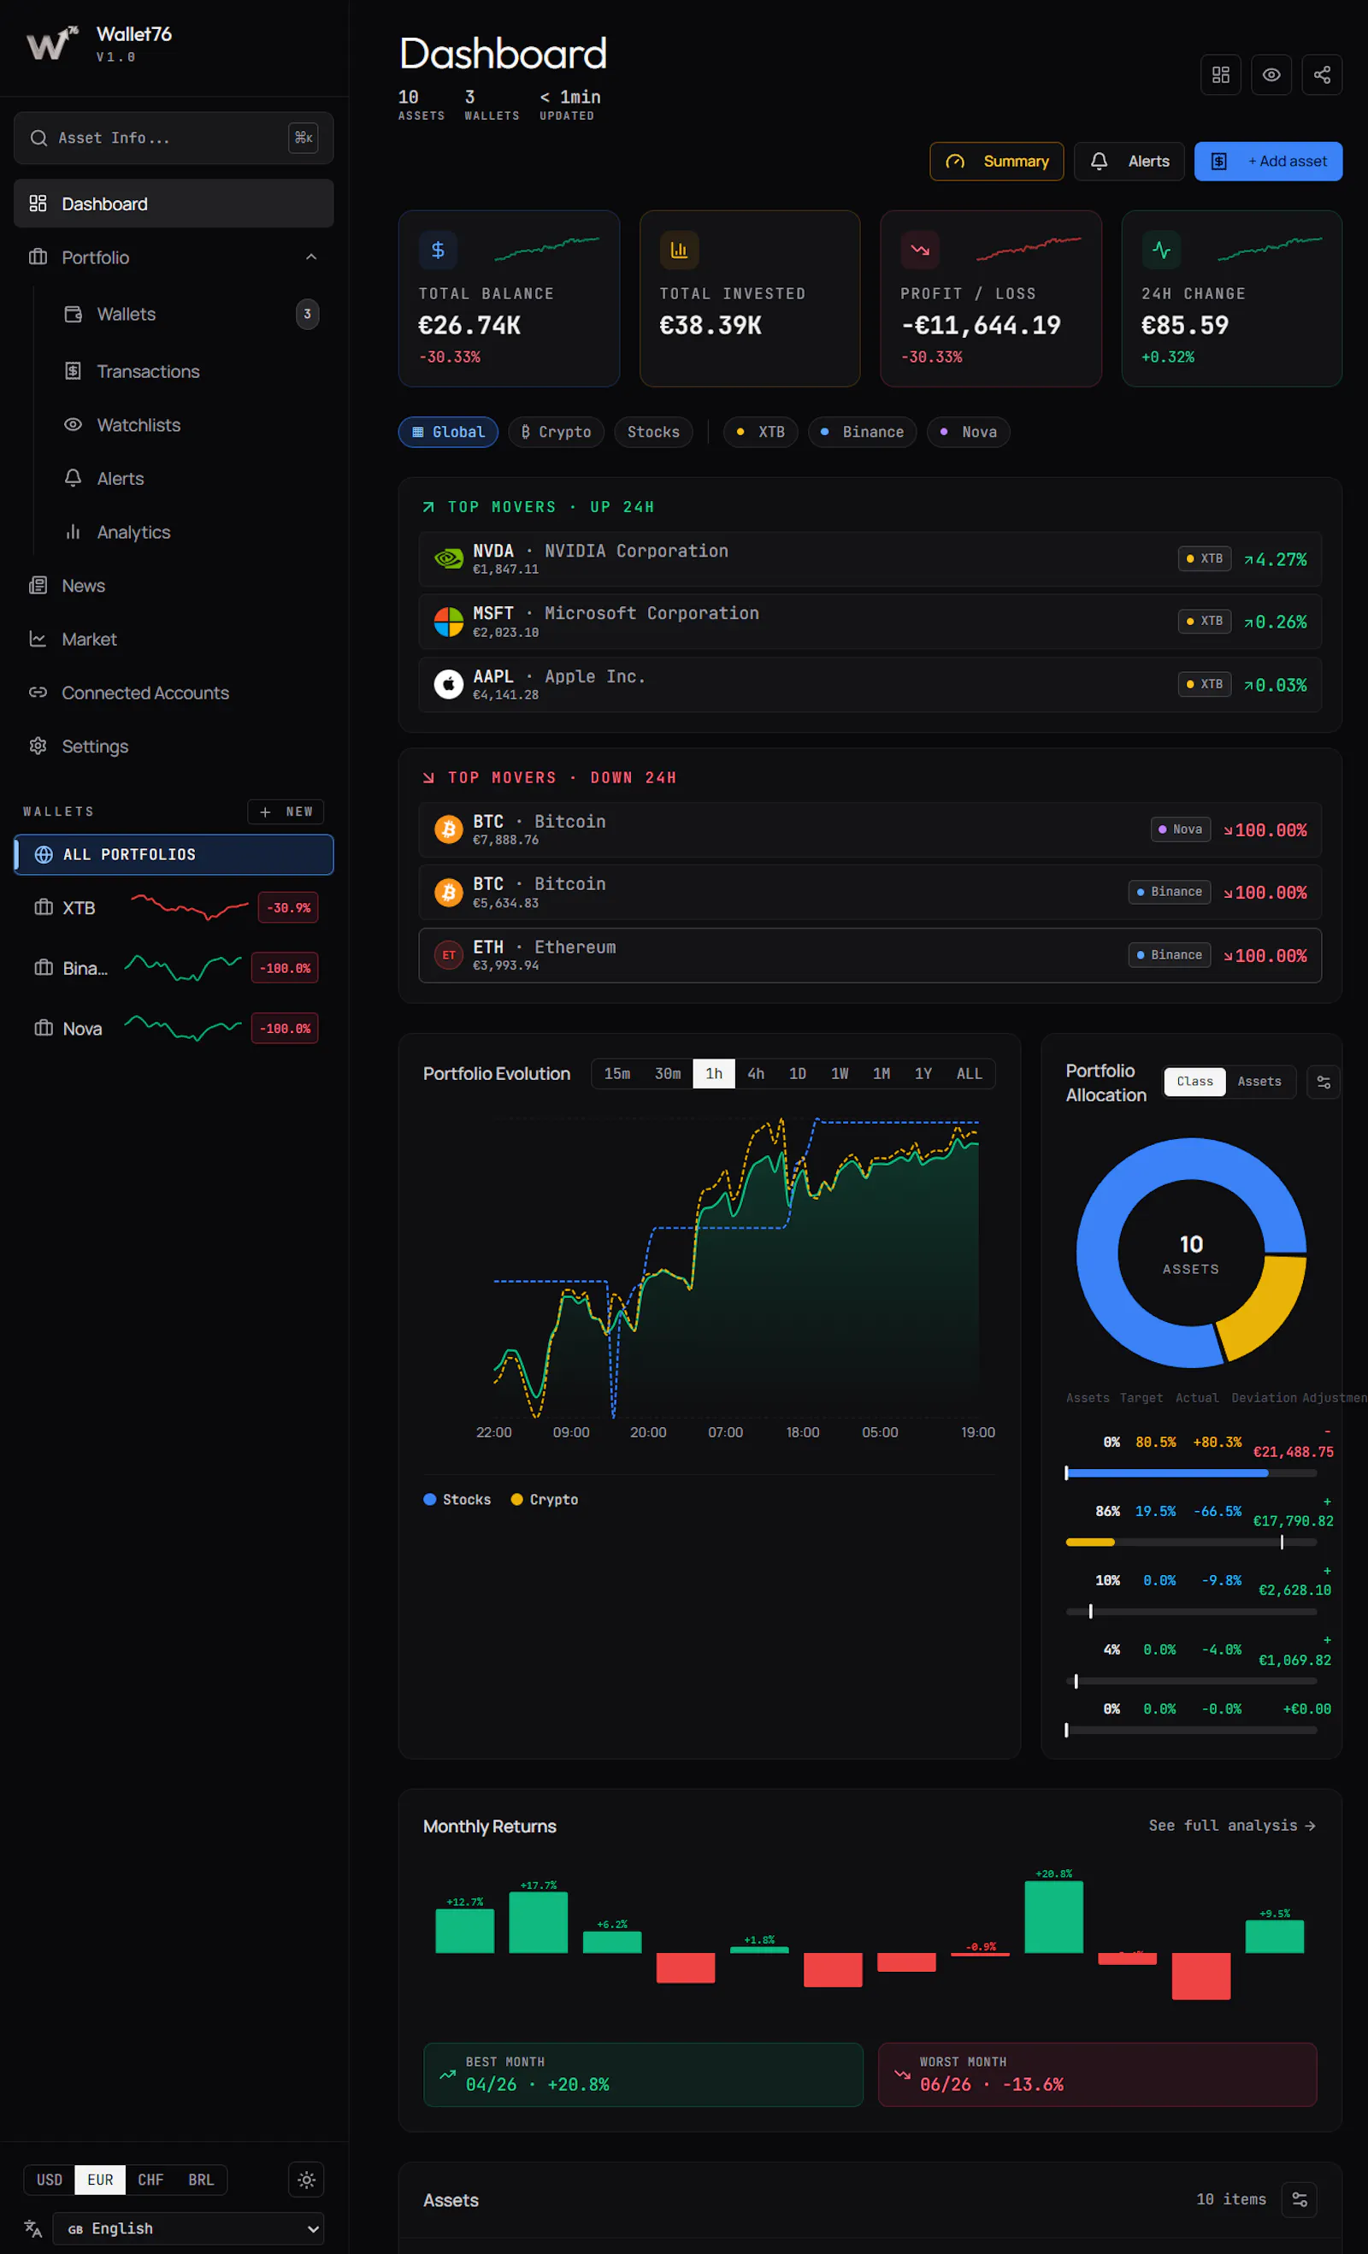Set chart range to 1W

(x=840, y=1074)
